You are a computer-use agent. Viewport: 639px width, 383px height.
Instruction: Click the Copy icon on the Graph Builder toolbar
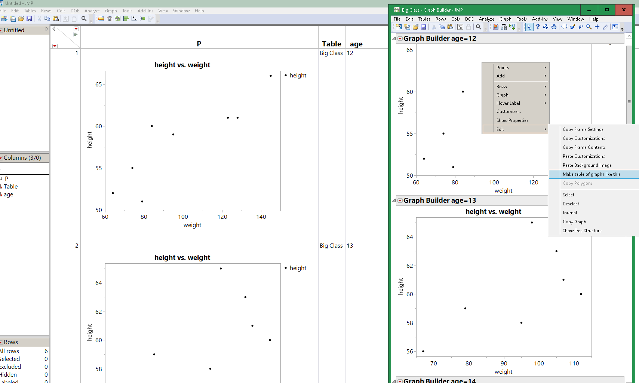tap(442, 27)
